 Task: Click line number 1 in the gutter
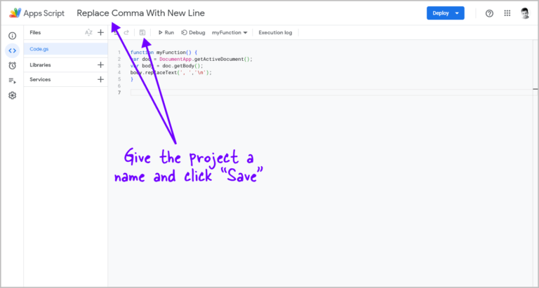point(119,53)
